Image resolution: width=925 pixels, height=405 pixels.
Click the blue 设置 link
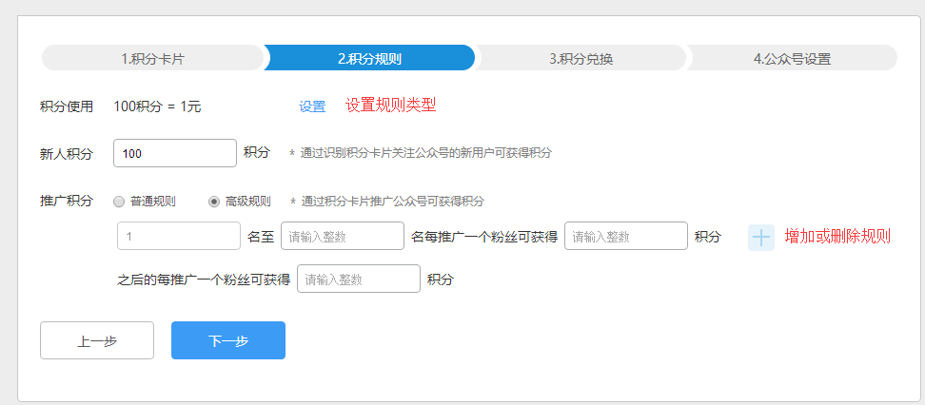point(312,106)
